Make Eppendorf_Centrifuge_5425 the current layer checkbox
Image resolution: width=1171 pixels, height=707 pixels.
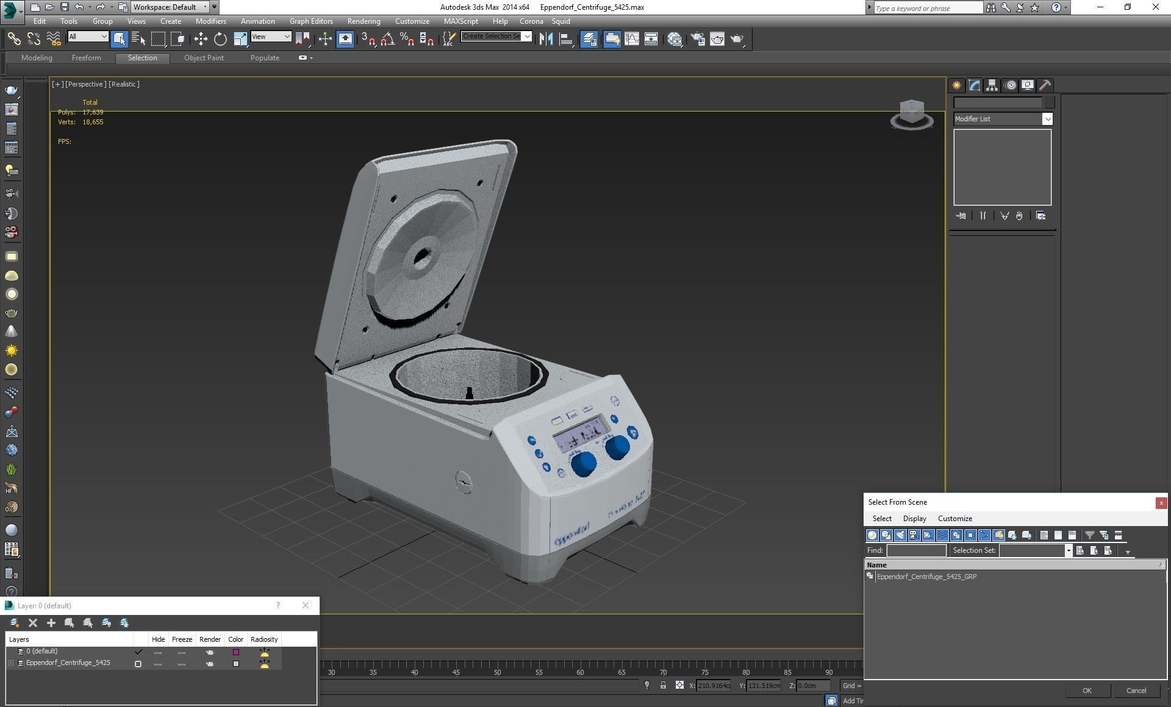pyautogui.click(x=138, y=664)
